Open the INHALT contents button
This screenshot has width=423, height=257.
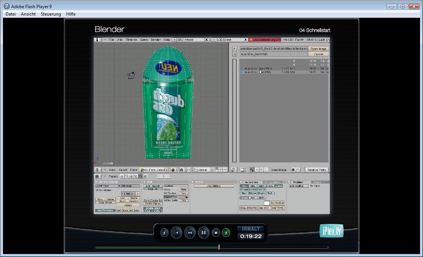251,229
